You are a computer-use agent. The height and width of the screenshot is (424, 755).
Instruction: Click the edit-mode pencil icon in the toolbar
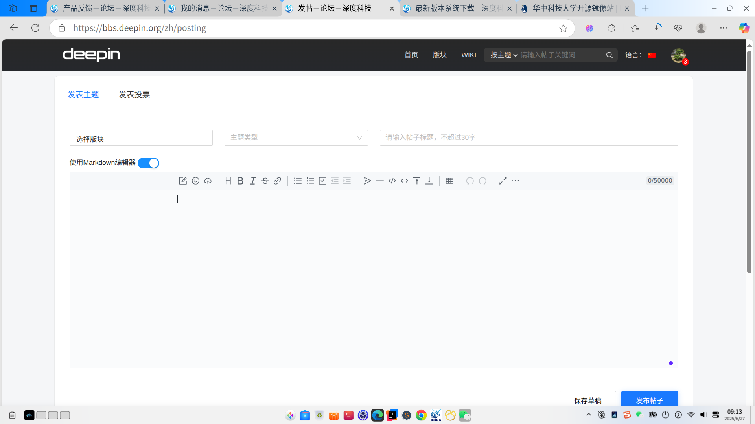click(183, 181)
